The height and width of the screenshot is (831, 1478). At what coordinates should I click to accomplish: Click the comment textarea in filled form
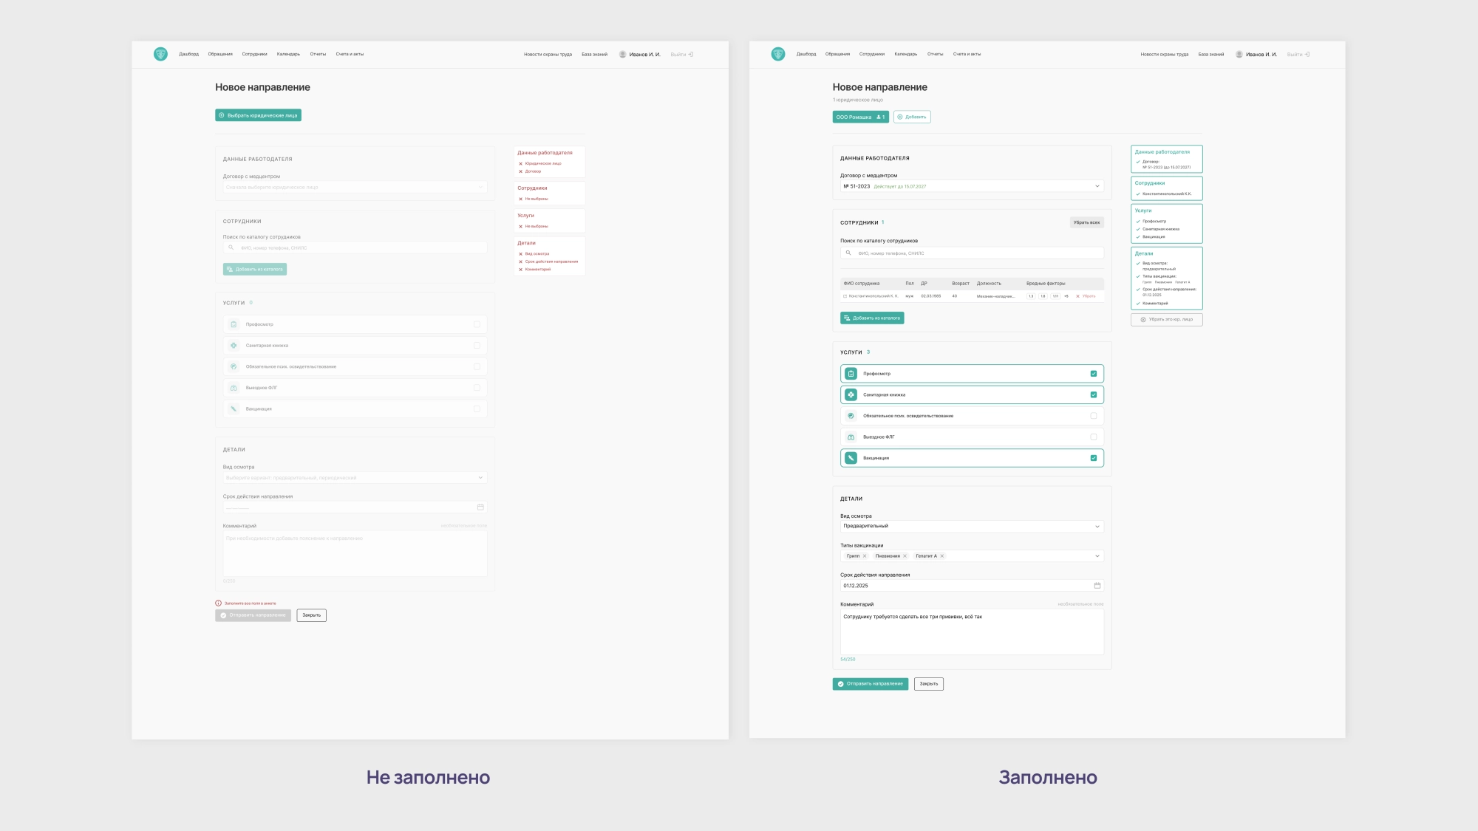pyautogui.click(x=971, y=632)
